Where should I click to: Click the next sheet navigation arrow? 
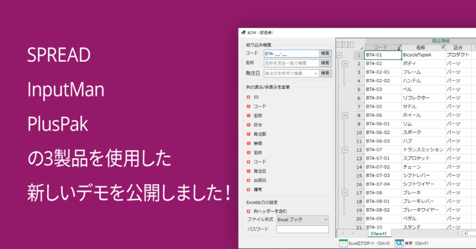353,234
